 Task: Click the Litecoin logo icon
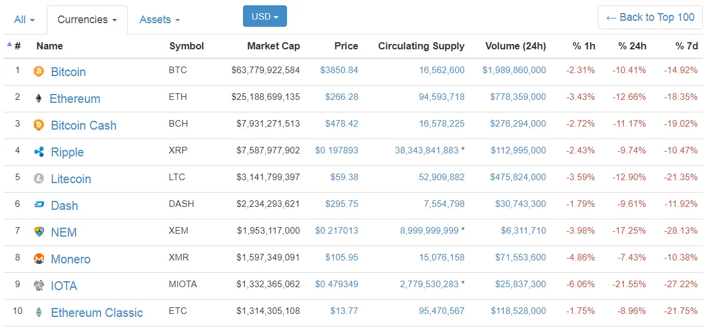point(39,178)
